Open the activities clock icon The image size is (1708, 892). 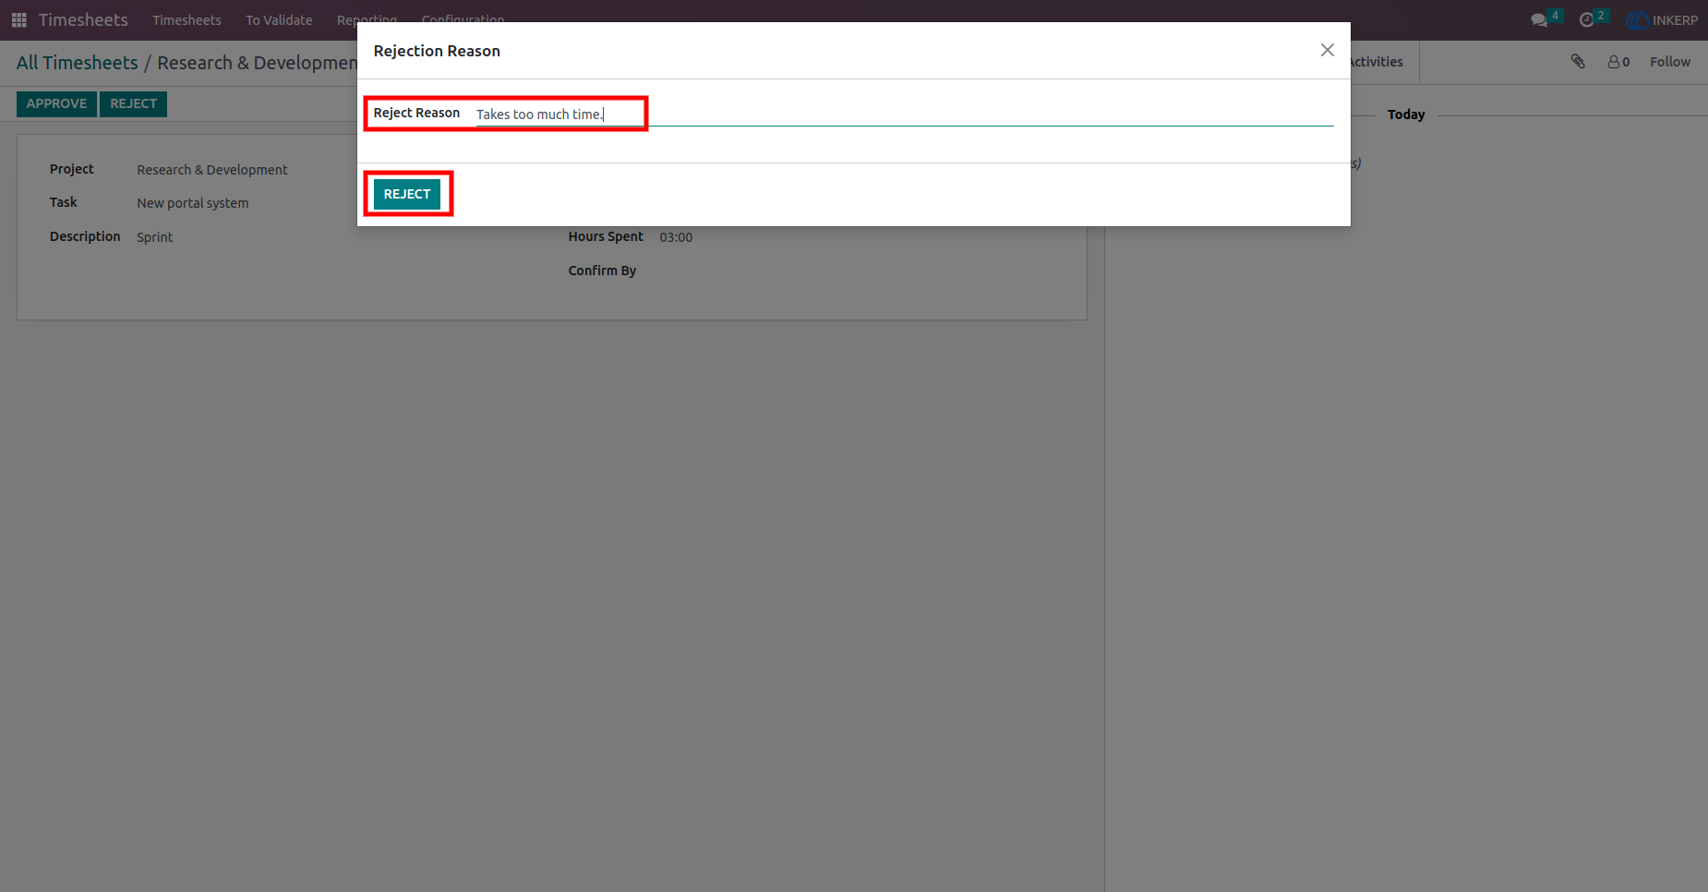click(1587, 19)
